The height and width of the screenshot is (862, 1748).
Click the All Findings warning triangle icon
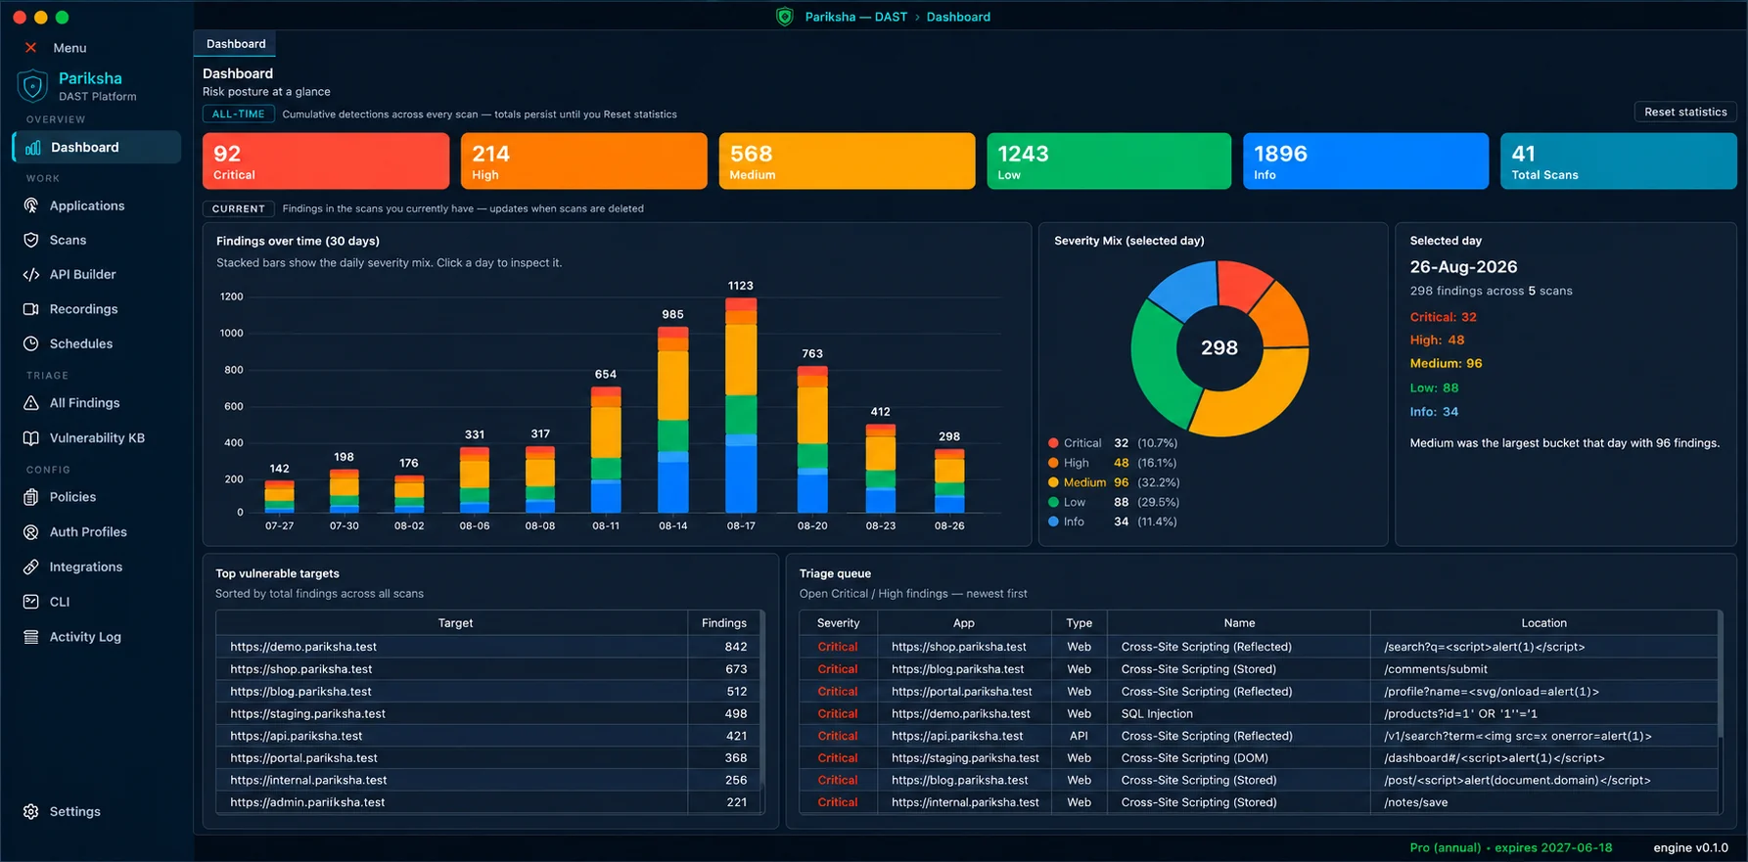31,403
